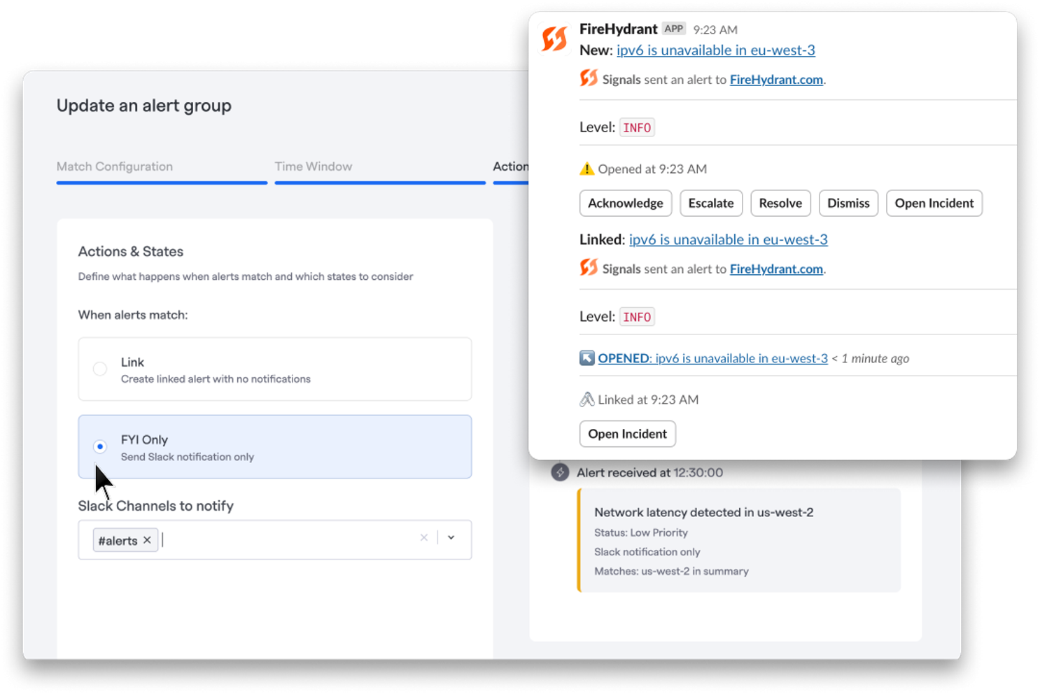Click the Status: Low Priority text
1040x694 pixels.
click(x=641, y=532)
